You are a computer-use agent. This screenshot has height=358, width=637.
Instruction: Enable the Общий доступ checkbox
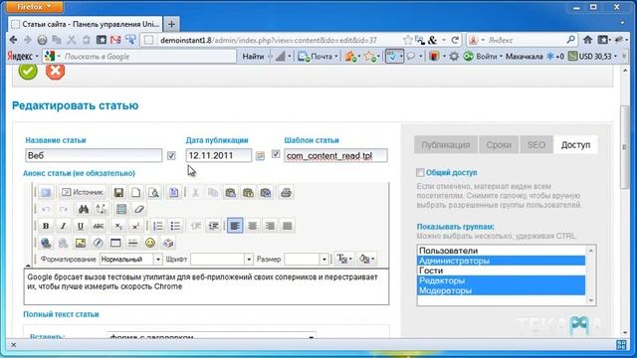pos(420,172)
